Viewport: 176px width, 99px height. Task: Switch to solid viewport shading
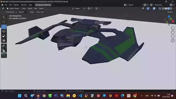point(166,8)
